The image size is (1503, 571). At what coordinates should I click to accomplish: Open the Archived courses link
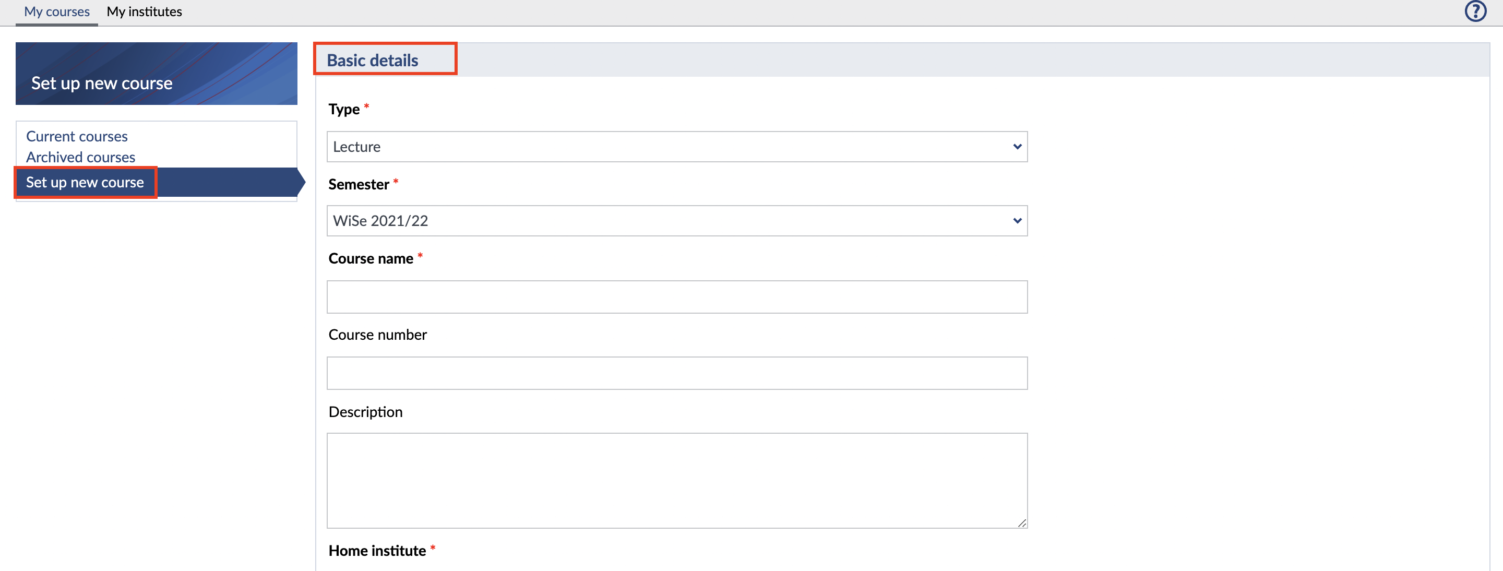(x=80, y=158)
